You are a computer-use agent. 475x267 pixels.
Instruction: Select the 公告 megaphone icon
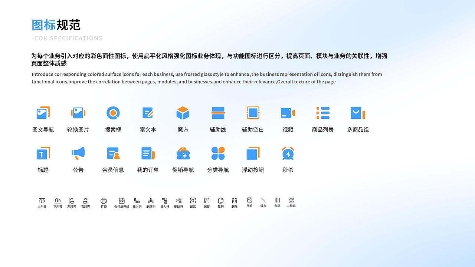(78, 153)
